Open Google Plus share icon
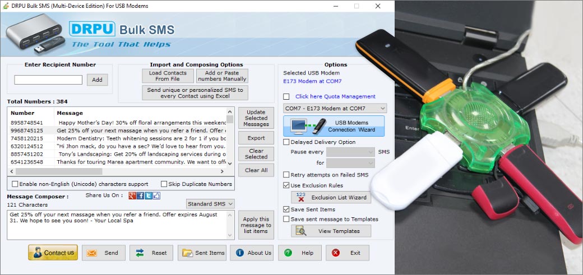 [132, 195]
